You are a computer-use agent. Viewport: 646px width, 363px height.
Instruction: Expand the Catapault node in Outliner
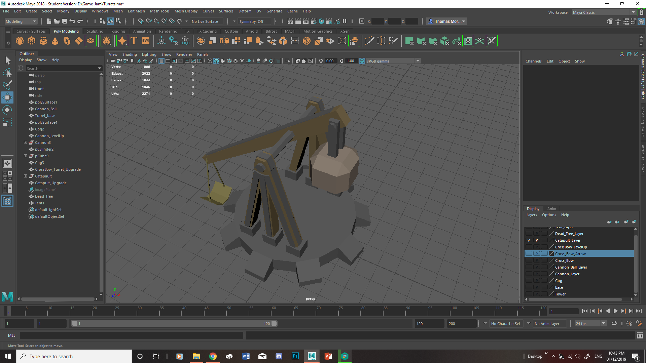(x=25, y=176)
